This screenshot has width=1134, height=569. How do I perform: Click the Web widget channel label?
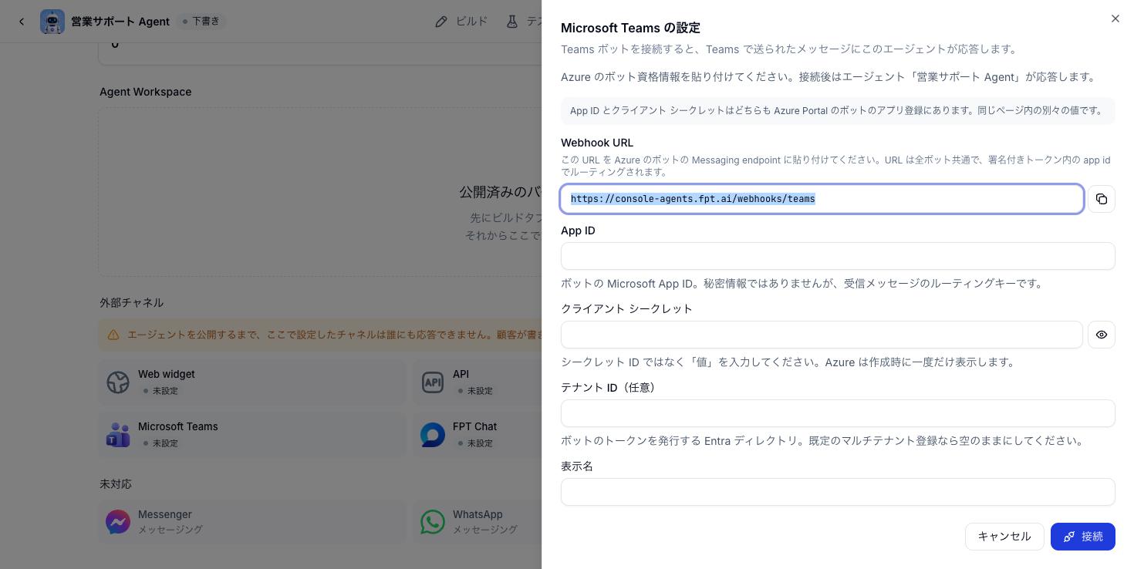point(167,374)
